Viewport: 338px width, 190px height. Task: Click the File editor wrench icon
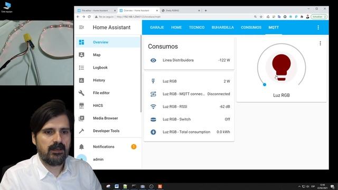coord(81,93)
